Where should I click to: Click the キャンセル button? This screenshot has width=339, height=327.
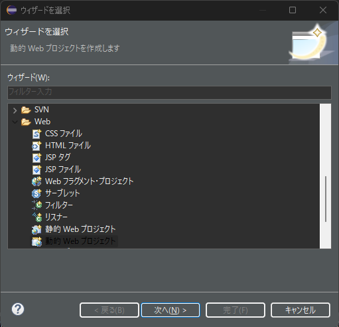click(301, 310)
